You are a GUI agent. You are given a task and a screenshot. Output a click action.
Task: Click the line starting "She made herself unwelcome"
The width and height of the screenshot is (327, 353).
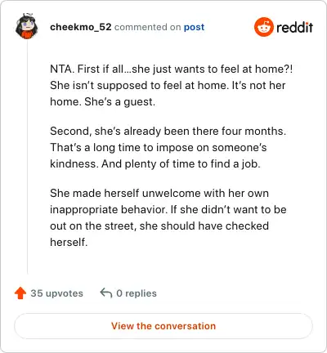(x=159, y=194)
